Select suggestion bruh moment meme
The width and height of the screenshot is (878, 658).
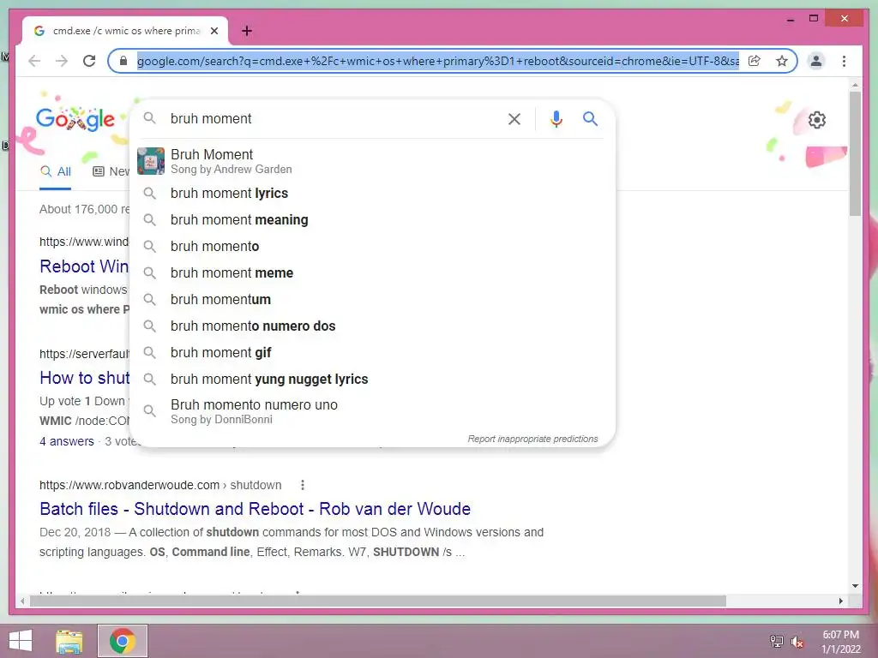(x=372, y=273)
